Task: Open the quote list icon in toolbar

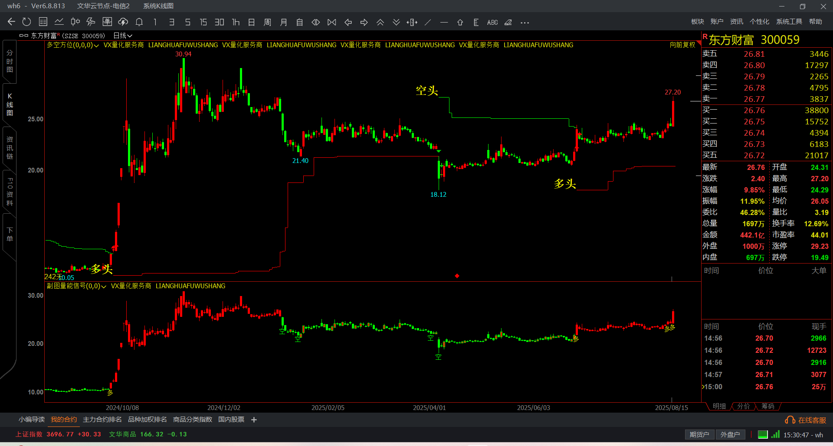Action: click(x=43, y=22)
